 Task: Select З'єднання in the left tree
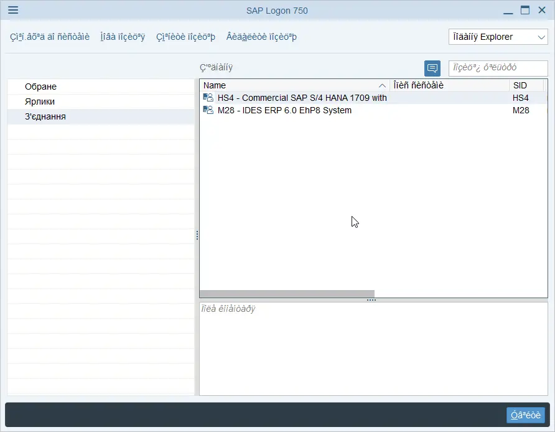(101, 116)
